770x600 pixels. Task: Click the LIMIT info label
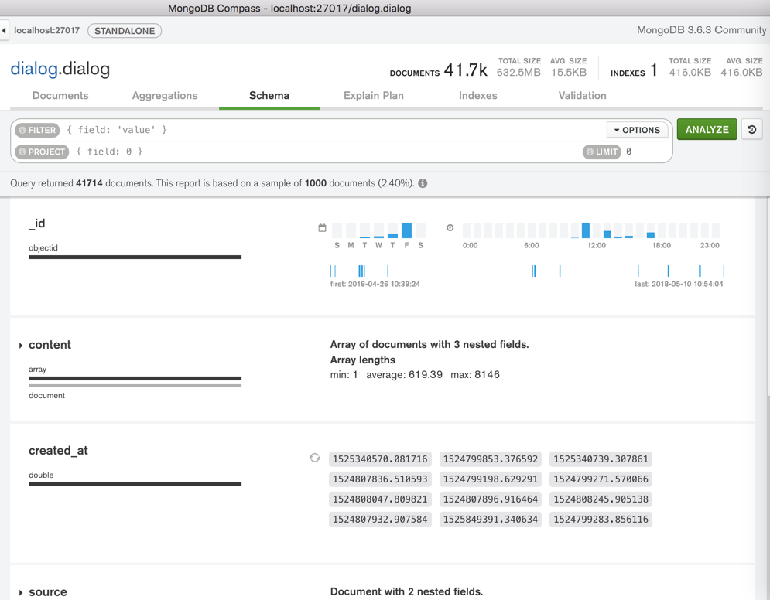[x=602, y=152]
